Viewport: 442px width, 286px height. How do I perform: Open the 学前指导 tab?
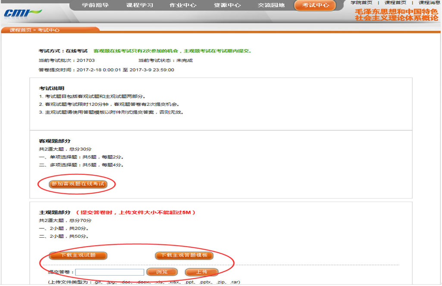point(95,5)
